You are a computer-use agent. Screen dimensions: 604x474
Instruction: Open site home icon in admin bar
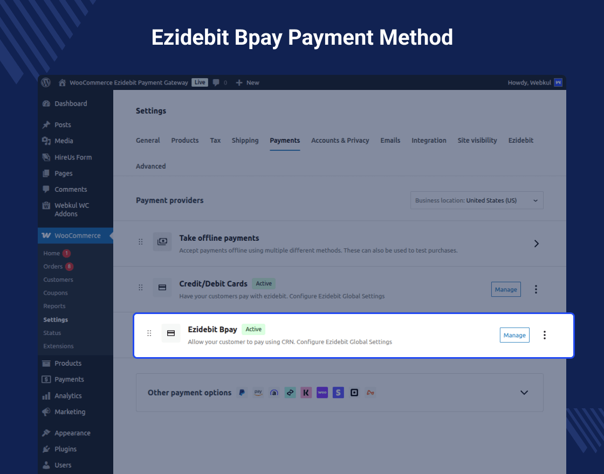pyautogui.click(x=62, y=82)
